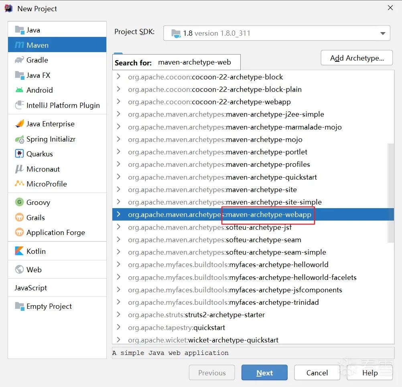Select Maven project type label
The width and height of the screenshot is (402, 387).
pos(37,45)
